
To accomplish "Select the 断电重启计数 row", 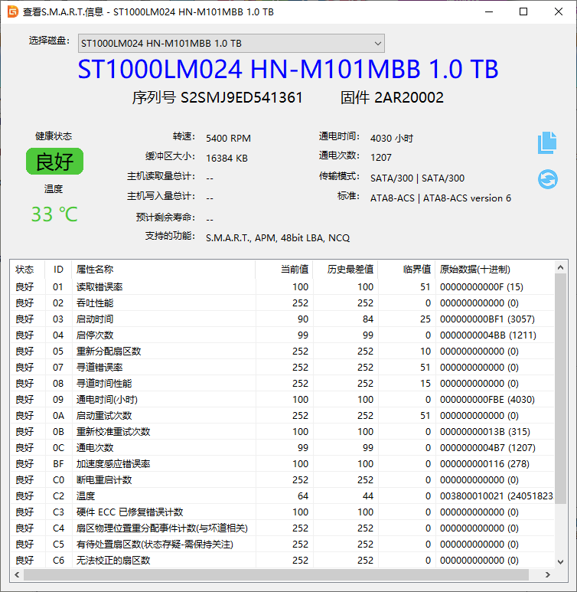I will 282,480.
